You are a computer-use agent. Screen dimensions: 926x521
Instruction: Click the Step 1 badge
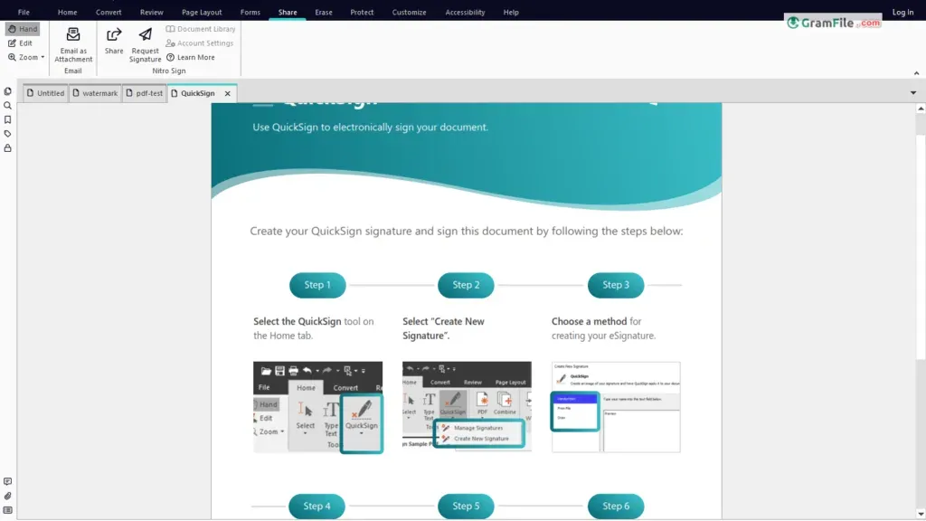tap(317, 285)
